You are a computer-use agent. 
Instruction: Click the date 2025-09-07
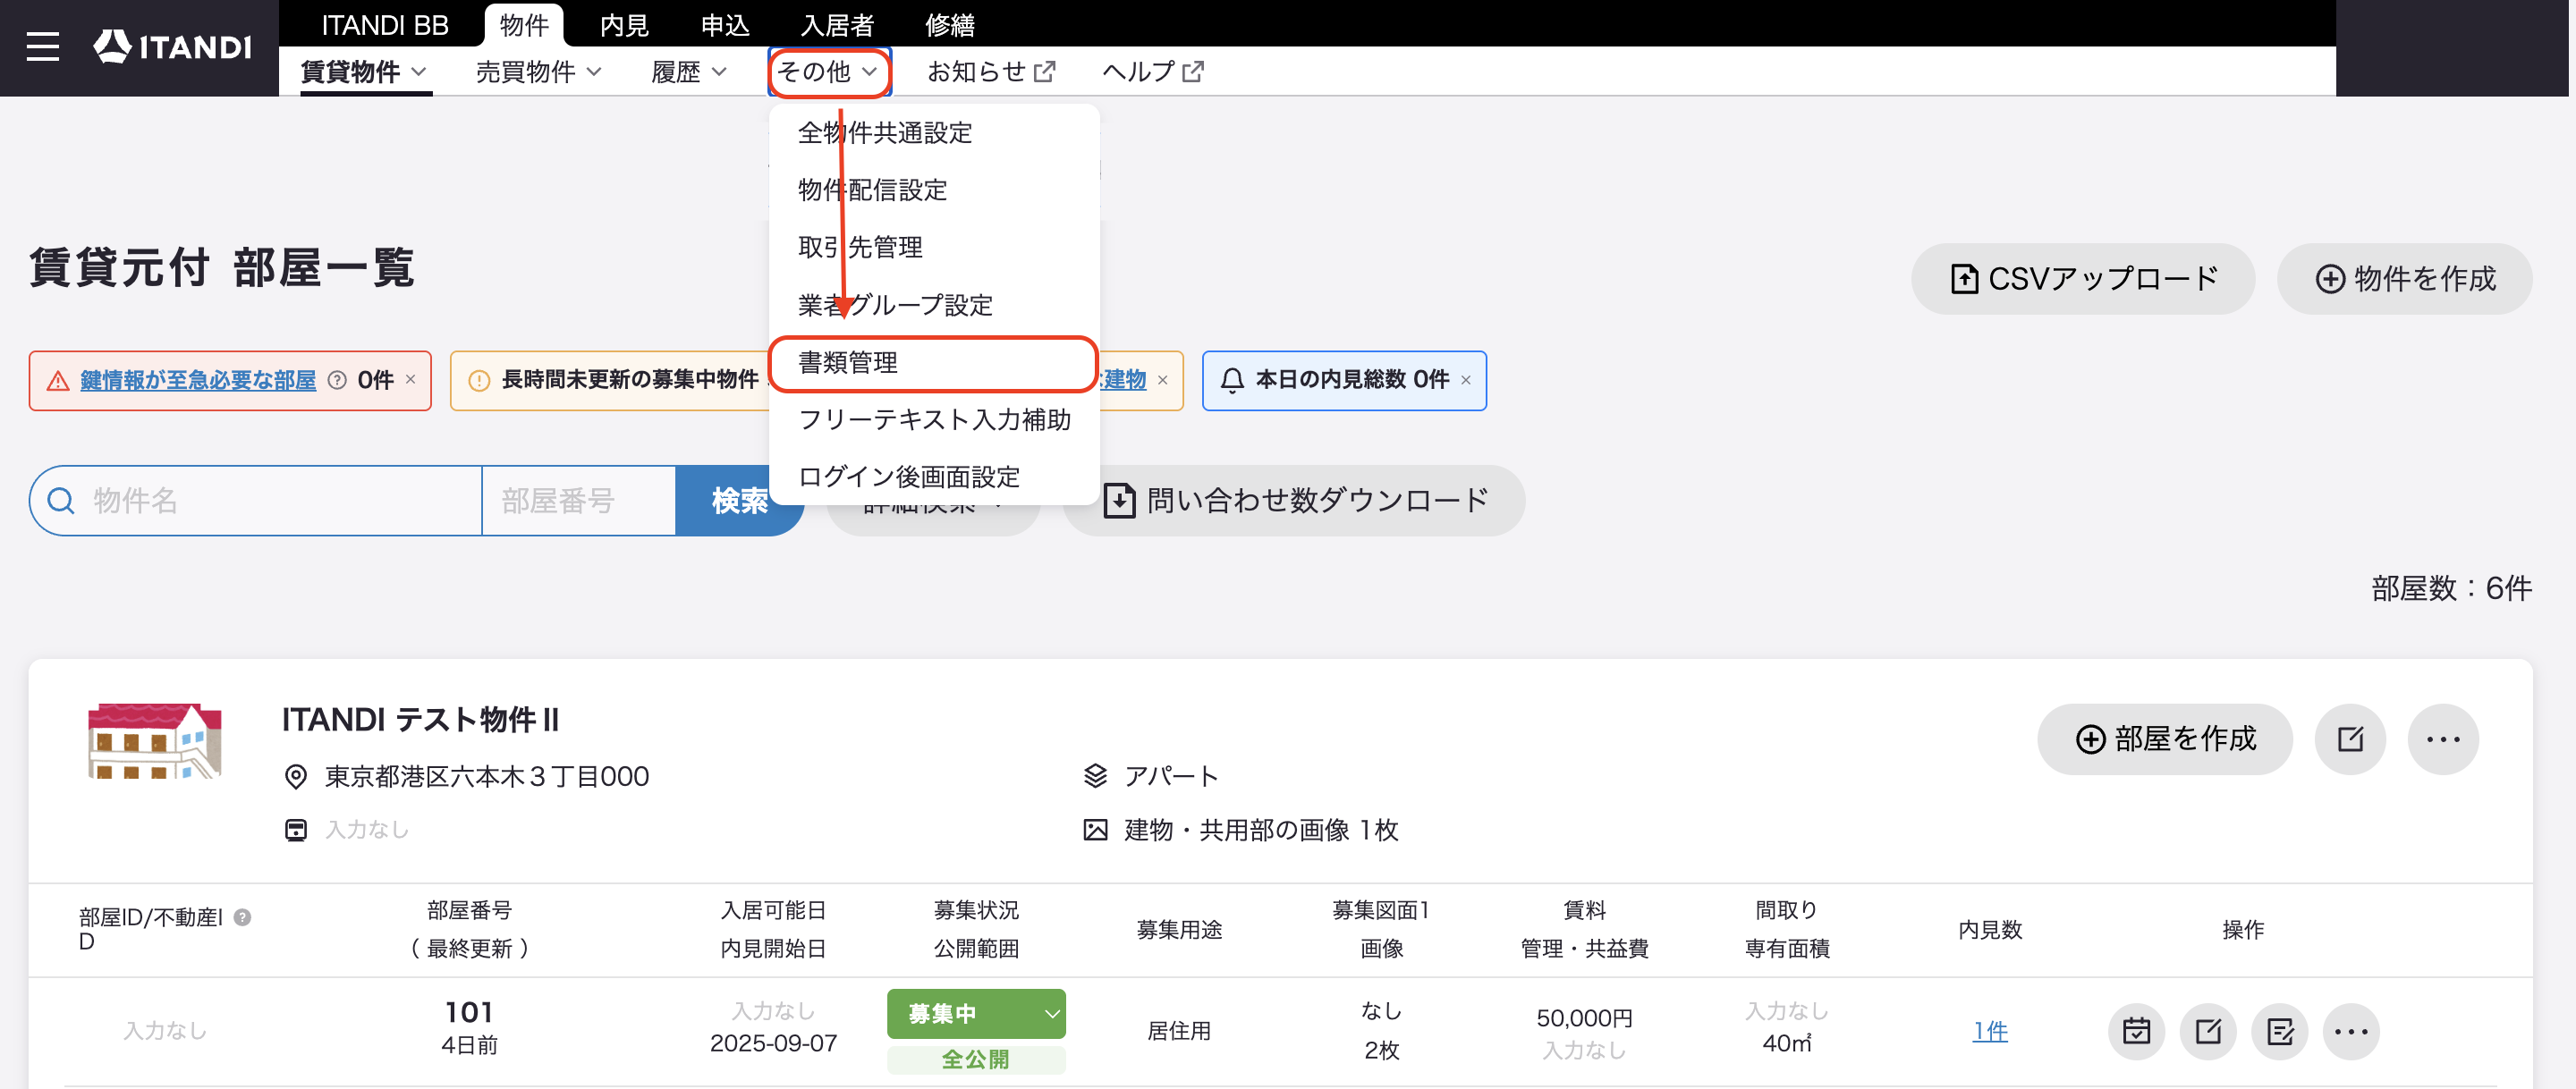pyautogui.click(x=773, y=1044)
